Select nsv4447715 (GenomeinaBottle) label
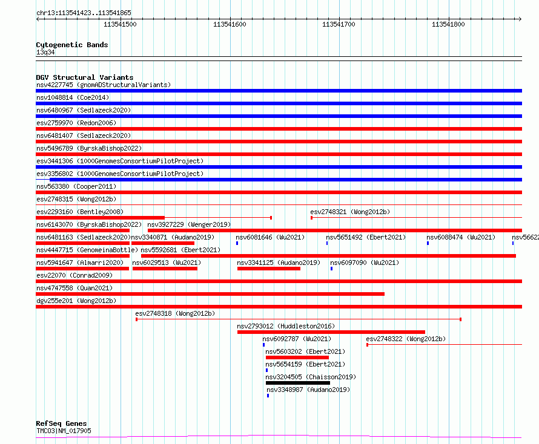This screenshot has width=539, height=444. point(87,250)
